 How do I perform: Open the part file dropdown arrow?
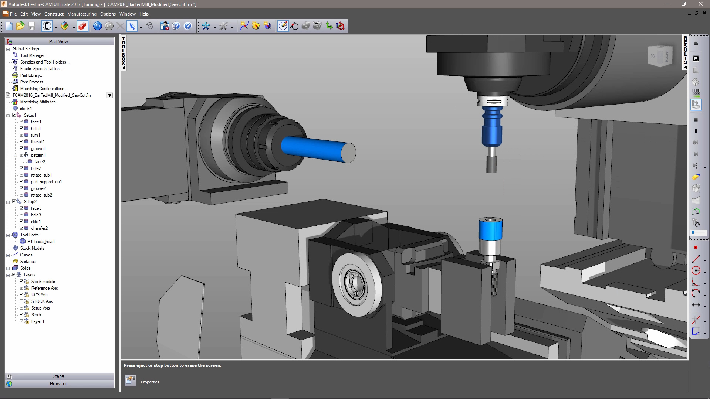[109, 95]
